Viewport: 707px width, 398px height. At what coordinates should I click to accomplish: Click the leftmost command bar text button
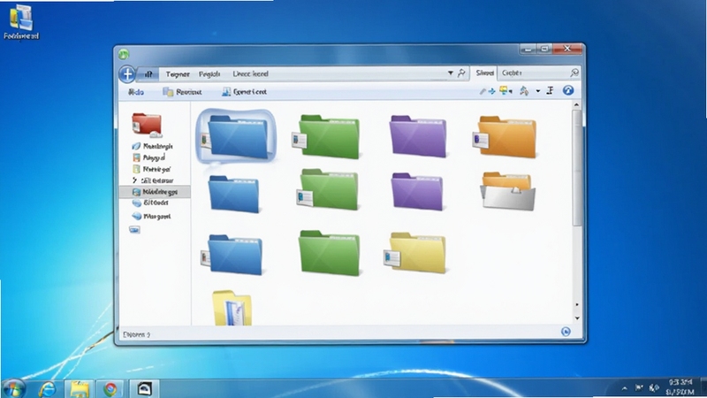[136, 92]
